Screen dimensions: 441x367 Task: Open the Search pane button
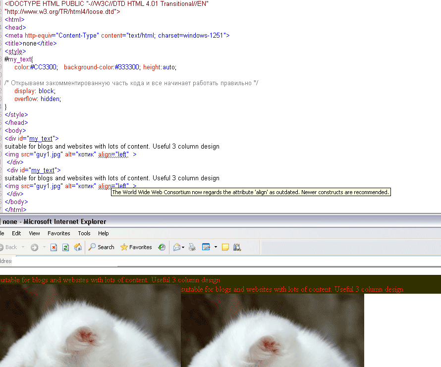click(x=101, y=247)
